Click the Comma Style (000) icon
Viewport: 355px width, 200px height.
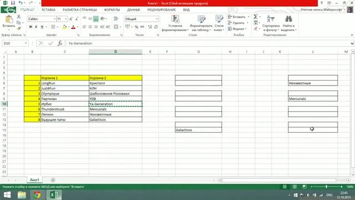[x=142, y=27]
